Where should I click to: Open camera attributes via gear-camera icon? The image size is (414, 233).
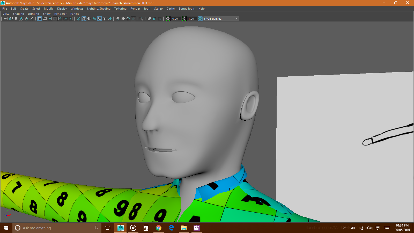point(11,19)
